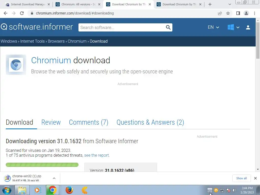Show hidden system tray icons
The width and height of the screenshot is (260, 195).
[x=209, y=190]
